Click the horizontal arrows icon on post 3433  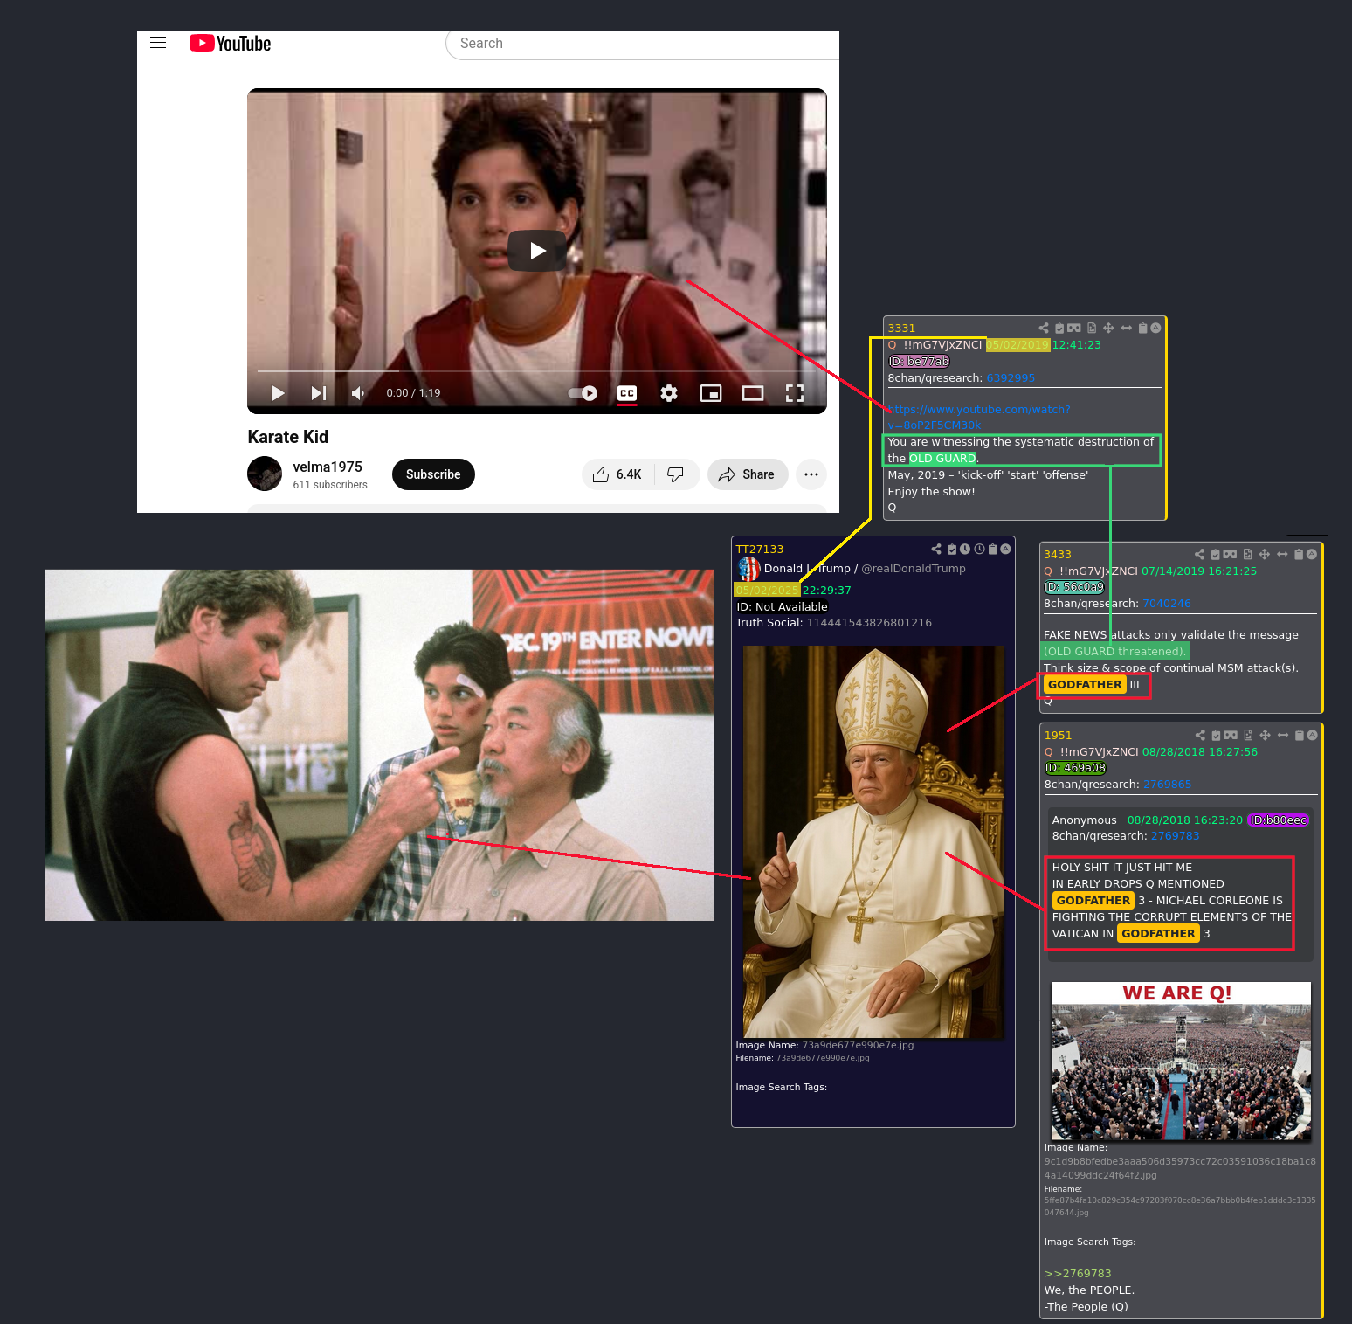[1282, 554]
